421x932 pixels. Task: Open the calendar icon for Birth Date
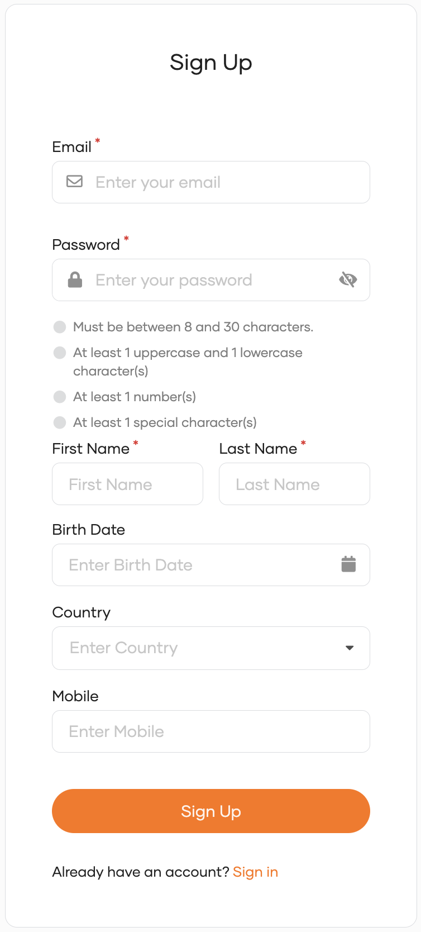click(348, 564)
